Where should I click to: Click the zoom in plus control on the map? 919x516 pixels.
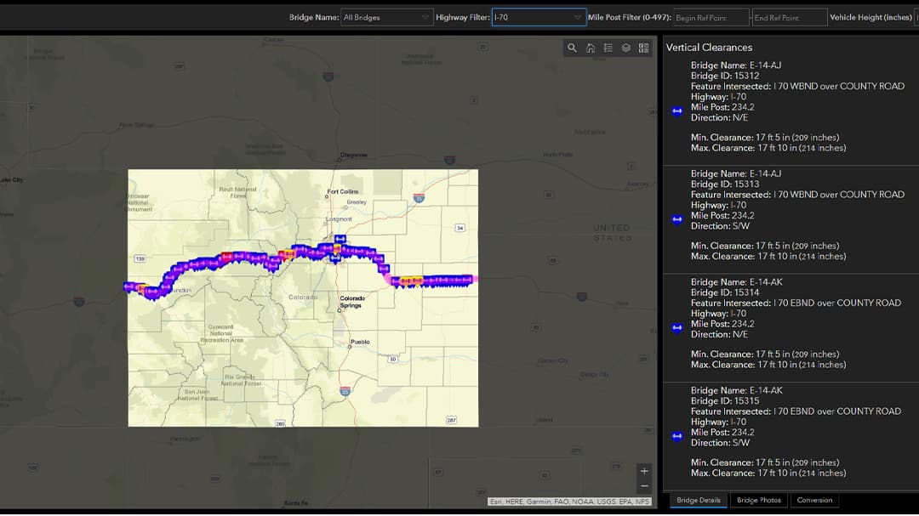[644, 470]
